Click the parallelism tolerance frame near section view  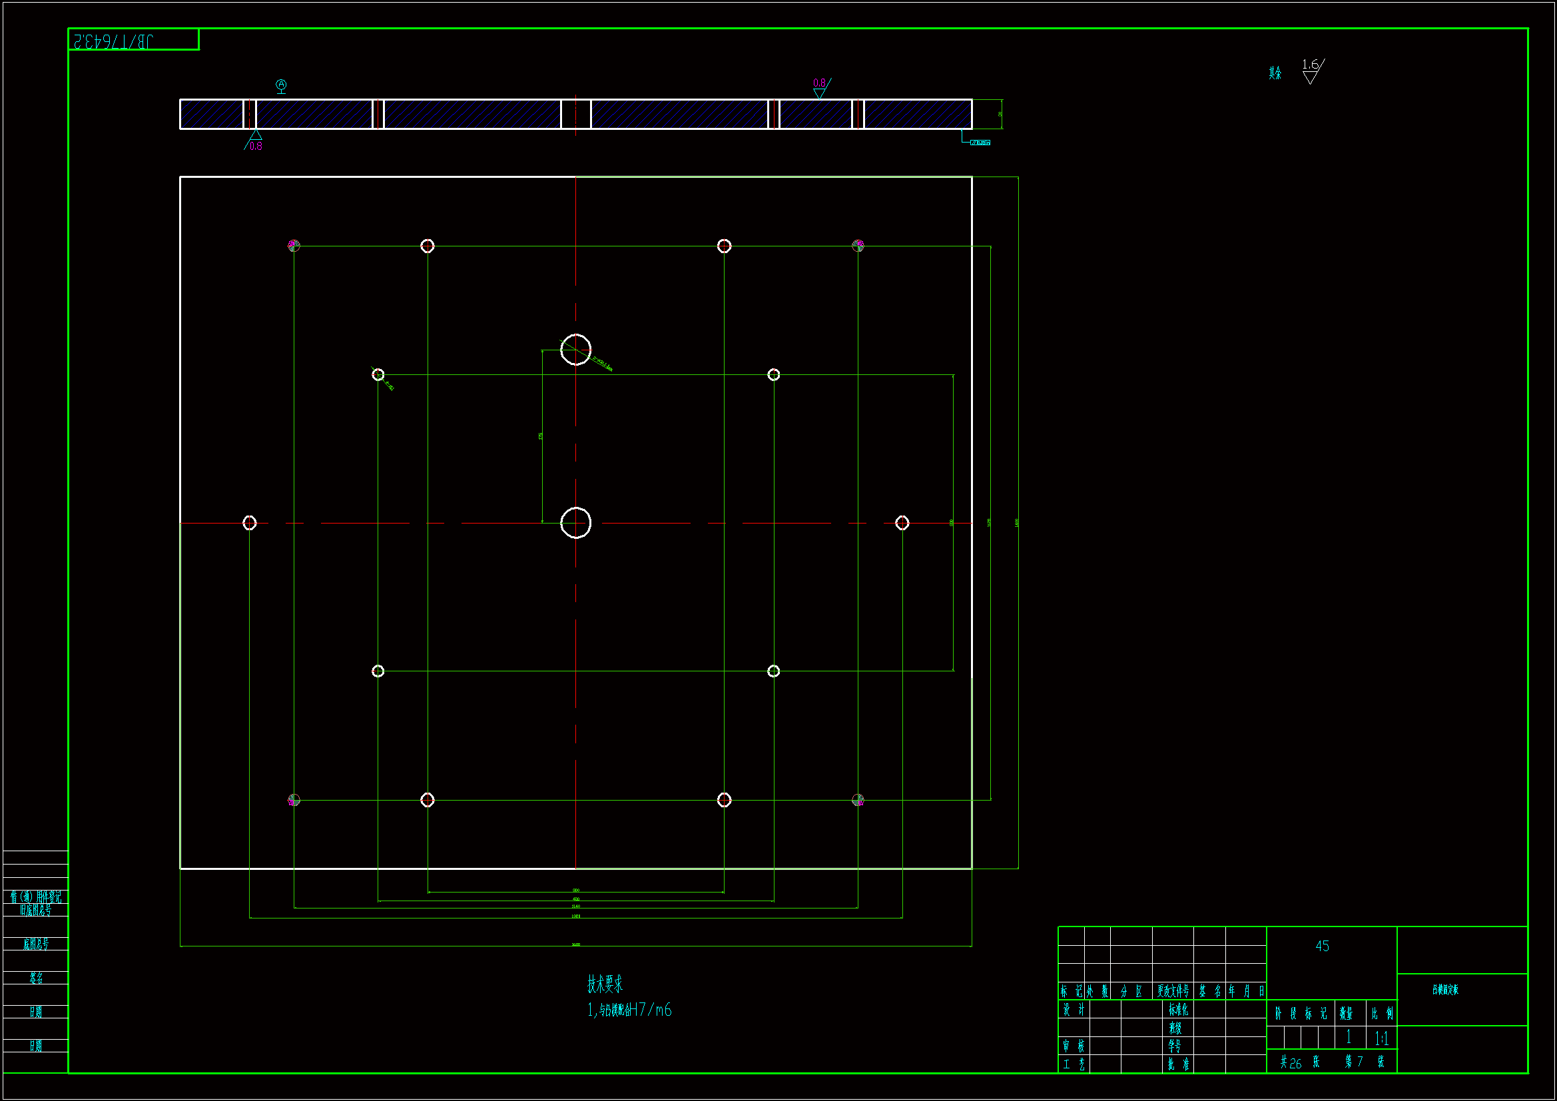(980, 143)
